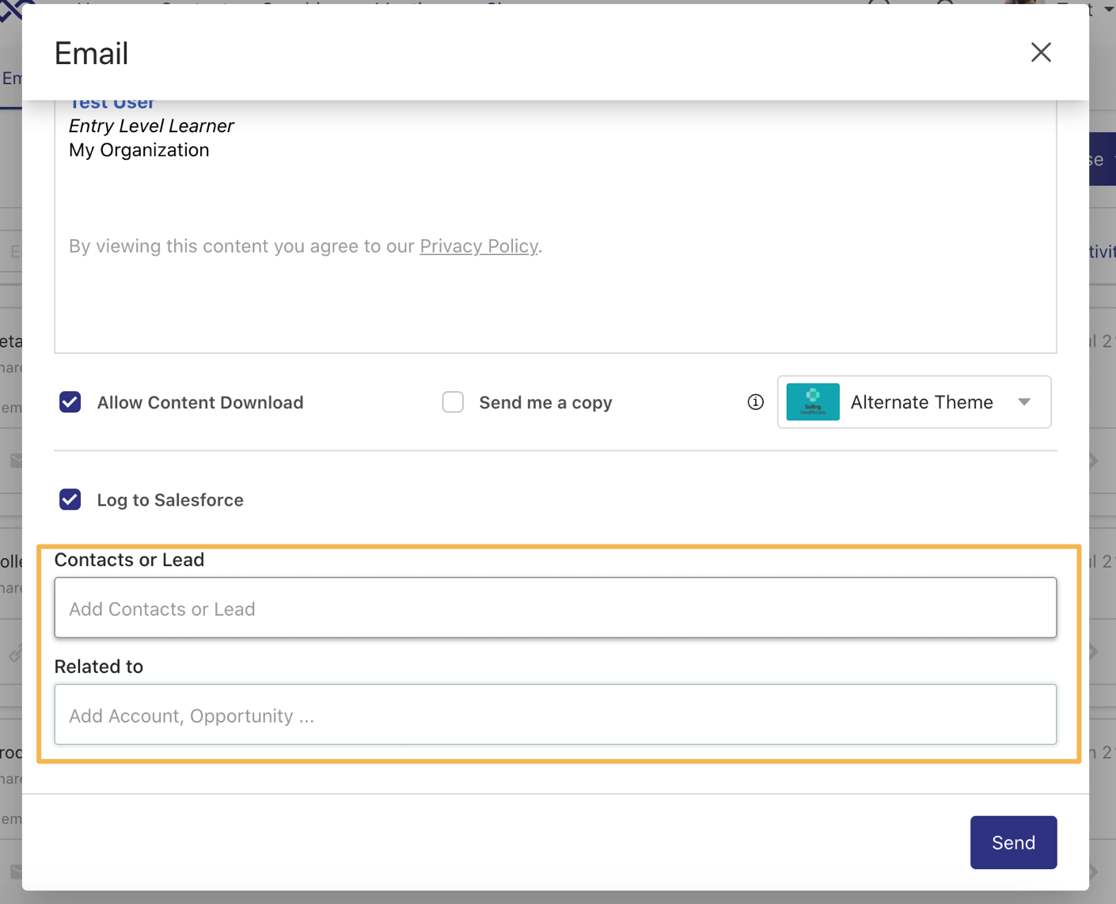Click the Alternate Theme thumbnail image
Screen dimensions: 1116x904
tap(813, 402)
